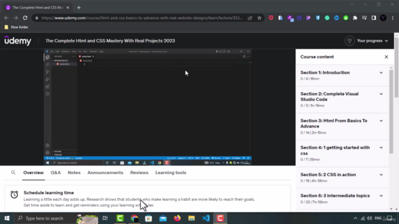The image size is (399, 224).
Task: Switch to the Q&A tab
Action: pos(55,173)
